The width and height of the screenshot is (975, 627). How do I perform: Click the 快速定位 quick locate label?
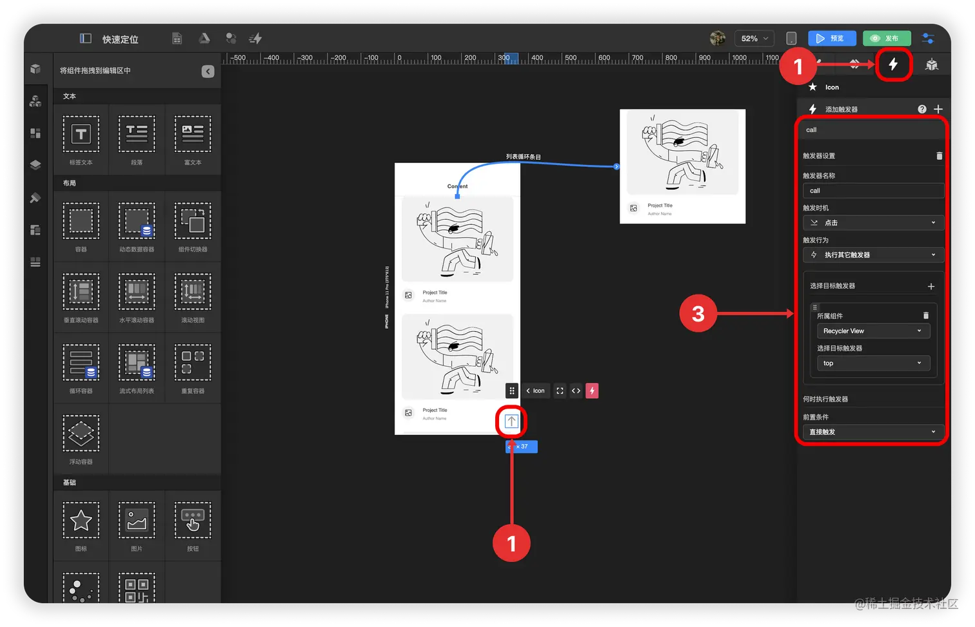coord(121,39)
